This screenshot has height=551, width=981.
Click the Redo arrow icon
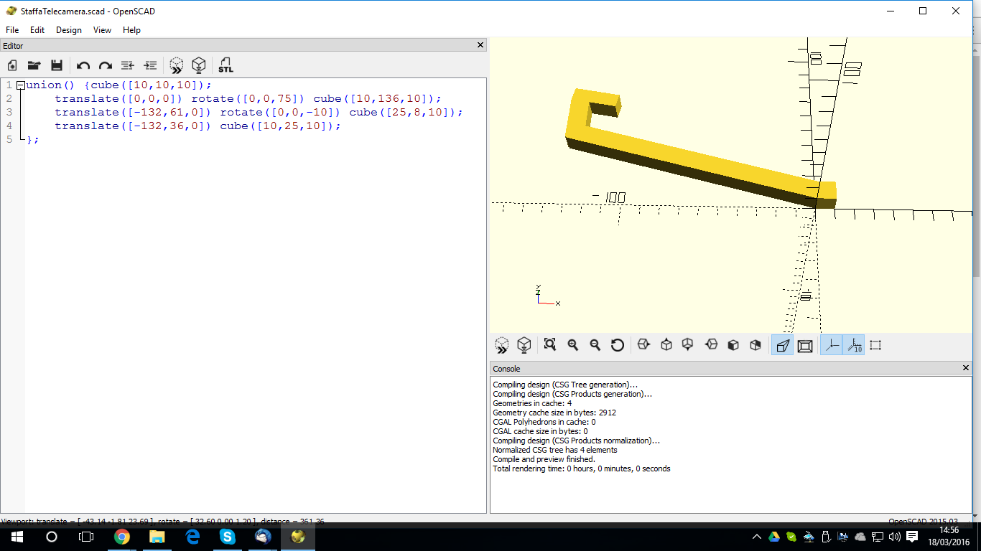click(106, 65)
